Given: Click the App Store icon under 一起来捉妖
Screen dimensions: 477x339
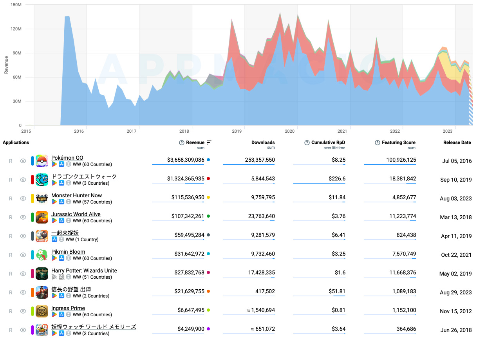Looking at the screenshot, I should click(54, 240).
